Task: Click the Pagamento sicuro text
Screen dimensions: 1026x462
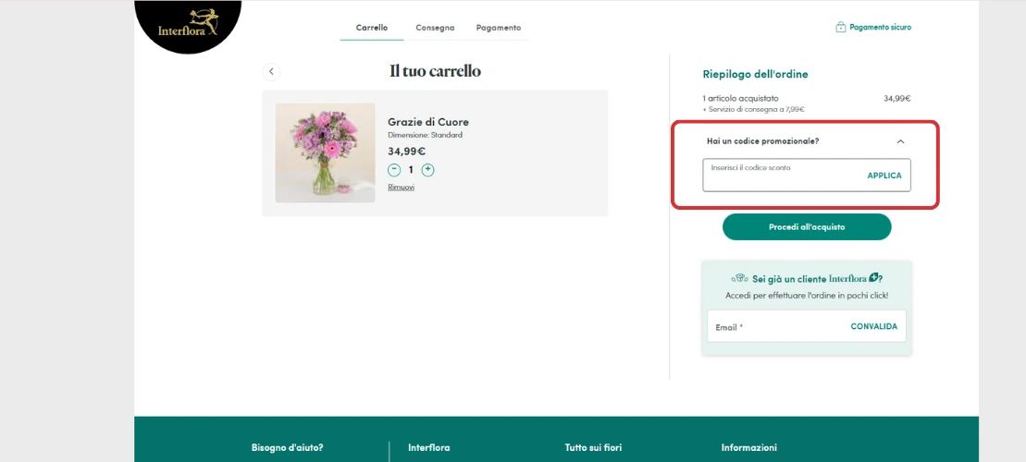Action: click(x=880, y=28)
